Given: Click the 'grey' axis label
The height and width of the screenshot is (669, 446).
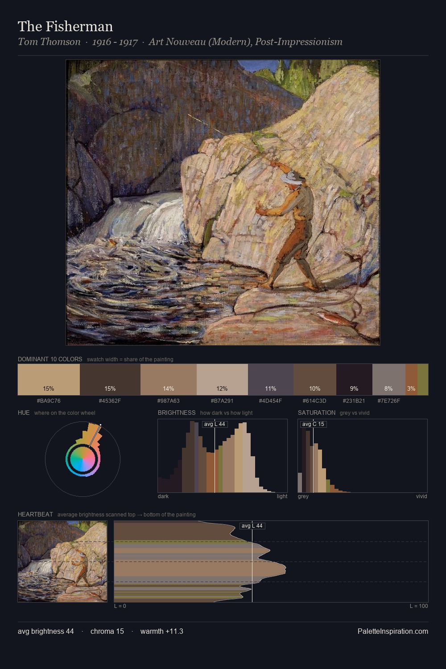Looking at the screenshot, I should pyautogui.click(x=303, y=496).
